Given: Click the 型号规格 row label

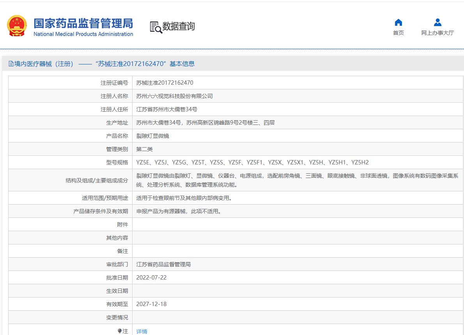Looking at the screenshot, I should click(117, 162).
